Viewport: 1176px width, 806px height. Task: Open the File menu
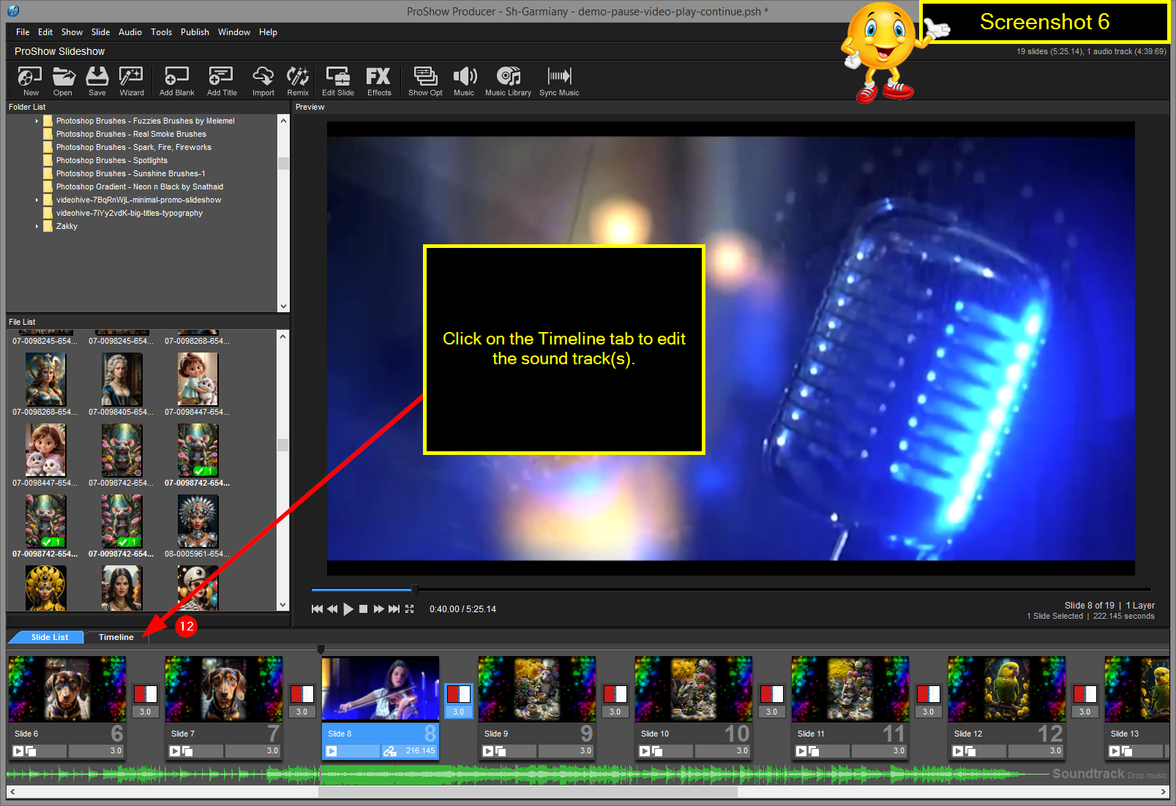(23, 32)
